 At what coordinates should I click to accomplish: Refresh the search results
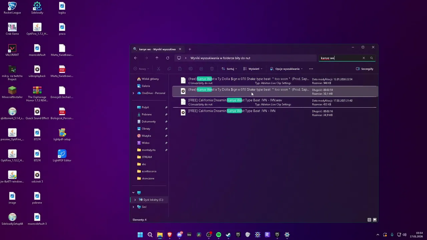[x=167, y=58]
